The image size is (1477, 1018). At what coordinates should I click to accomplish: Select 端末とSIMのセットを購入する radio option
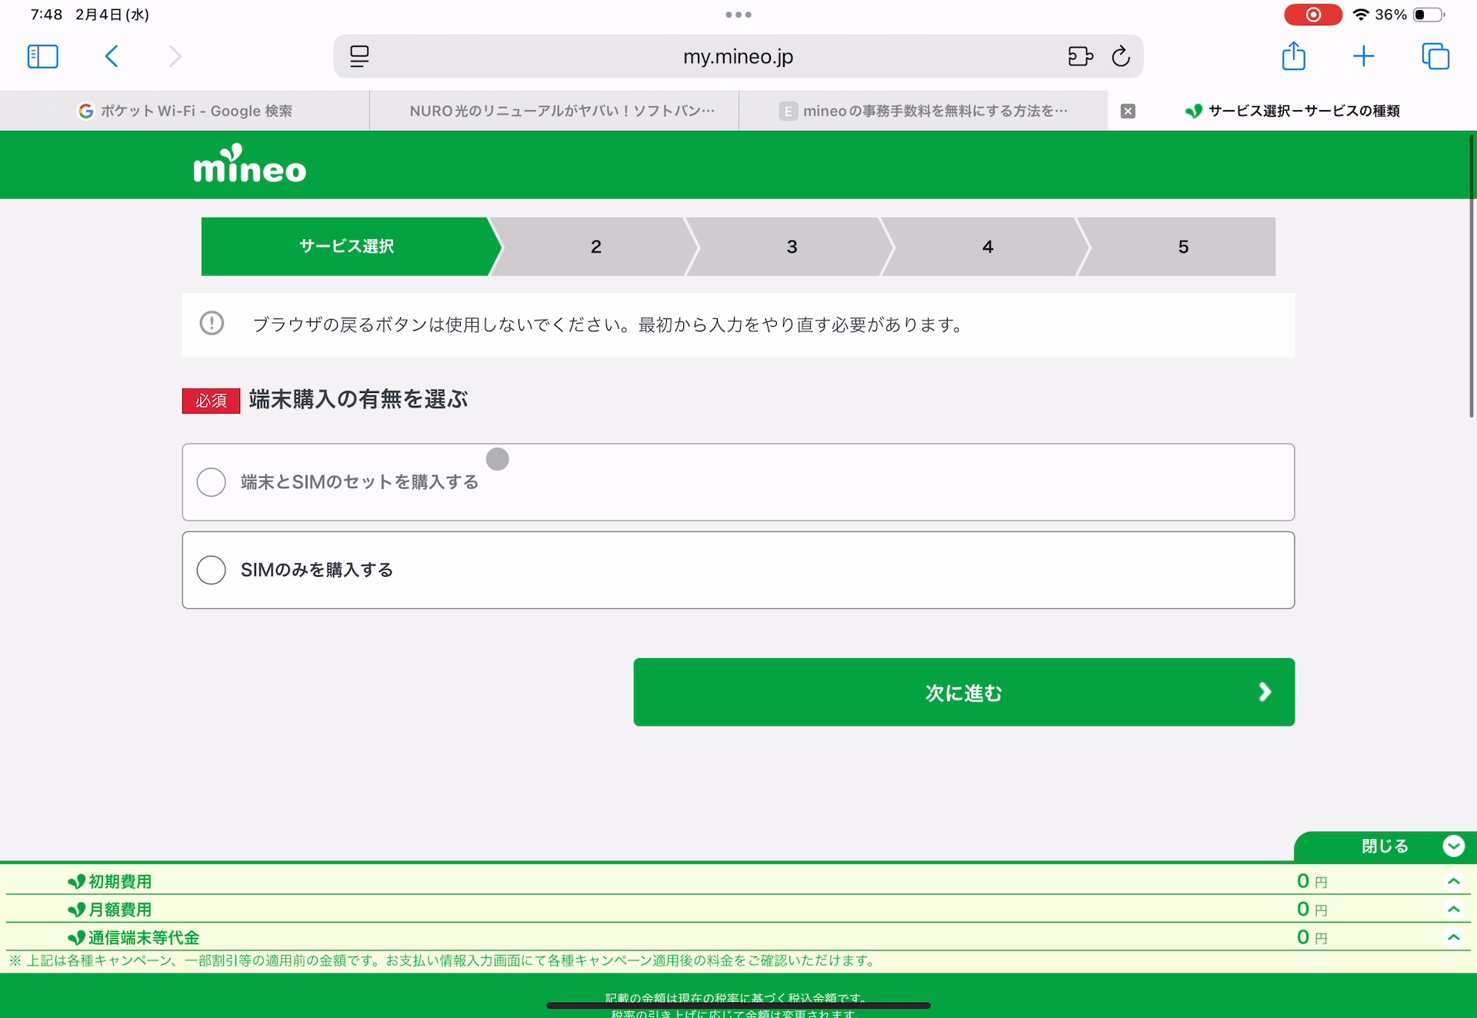[x=212, y=482]
